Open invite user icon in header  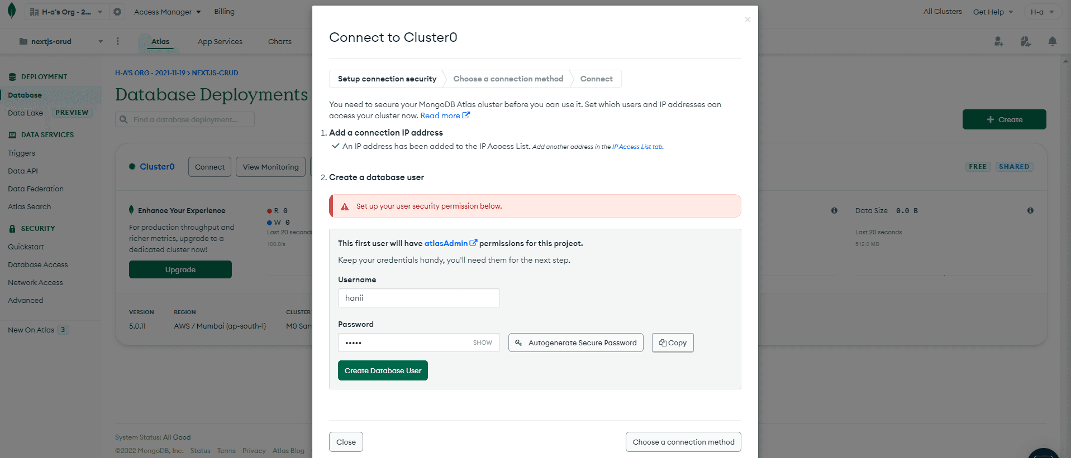click(999, 41)
